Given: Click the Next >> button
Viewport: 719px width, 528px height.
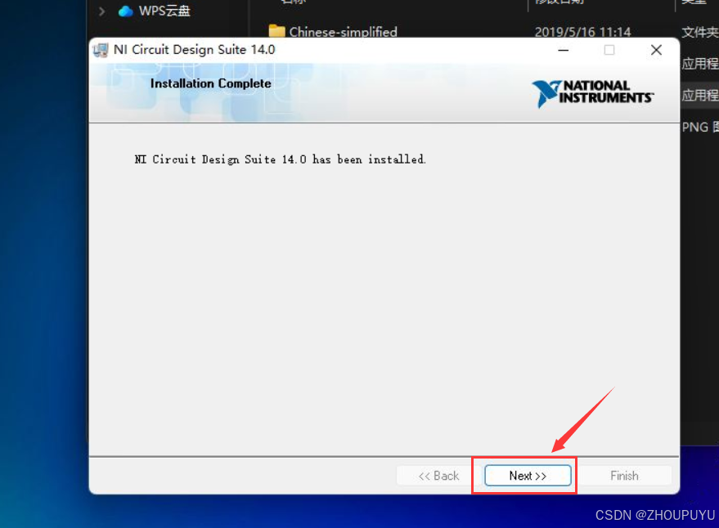Looking at the screenshot, I should point(528,476).
